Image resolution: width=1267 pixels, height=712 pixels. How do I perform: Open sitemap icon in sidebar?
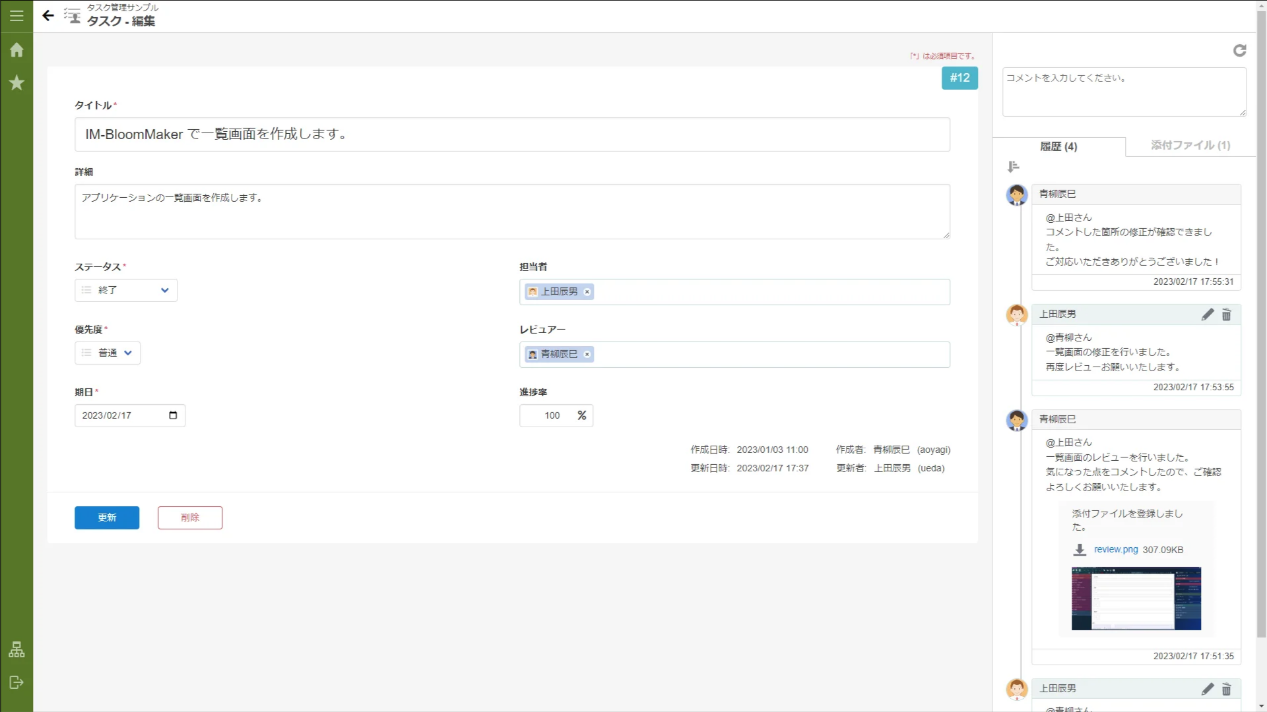click(16, 650)
